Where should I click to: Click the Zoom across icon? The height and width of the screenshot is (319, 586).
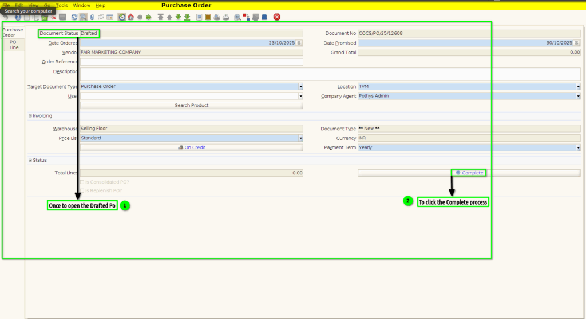(x=237, y=17)
